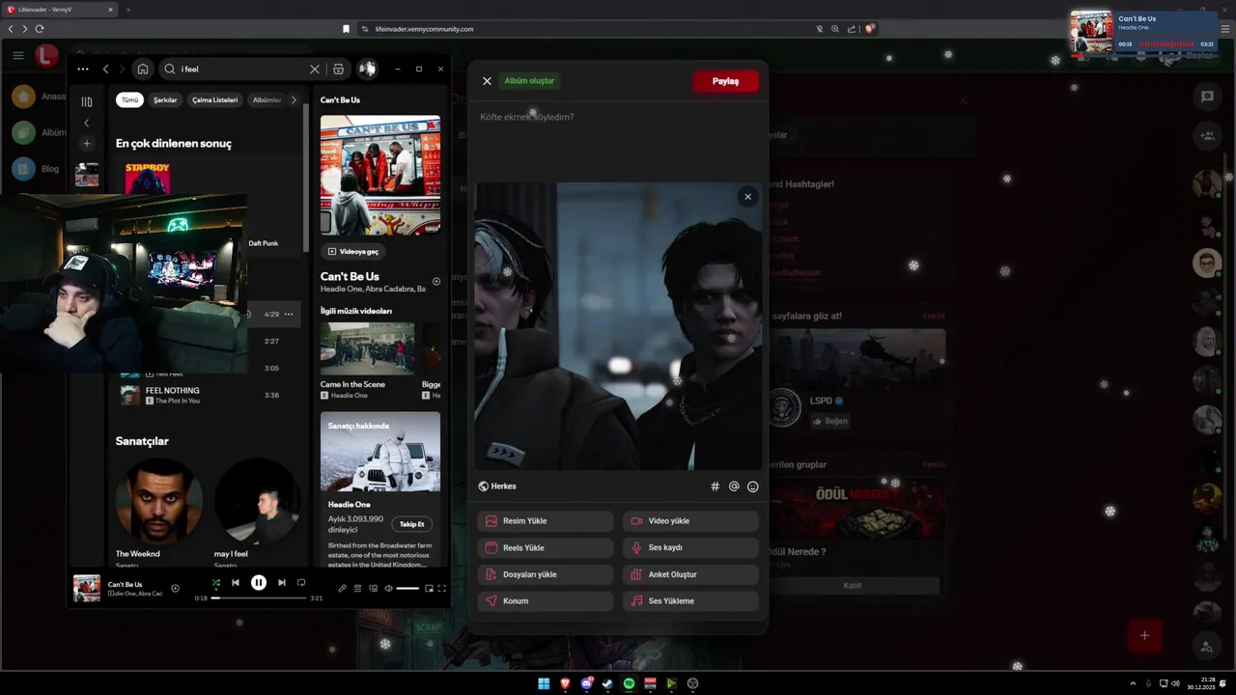Image resolution: width=1236 pixels, height=695 pixels.
Task: Mute Spotify volume speaker icon
Action: [x=389, y=588]
